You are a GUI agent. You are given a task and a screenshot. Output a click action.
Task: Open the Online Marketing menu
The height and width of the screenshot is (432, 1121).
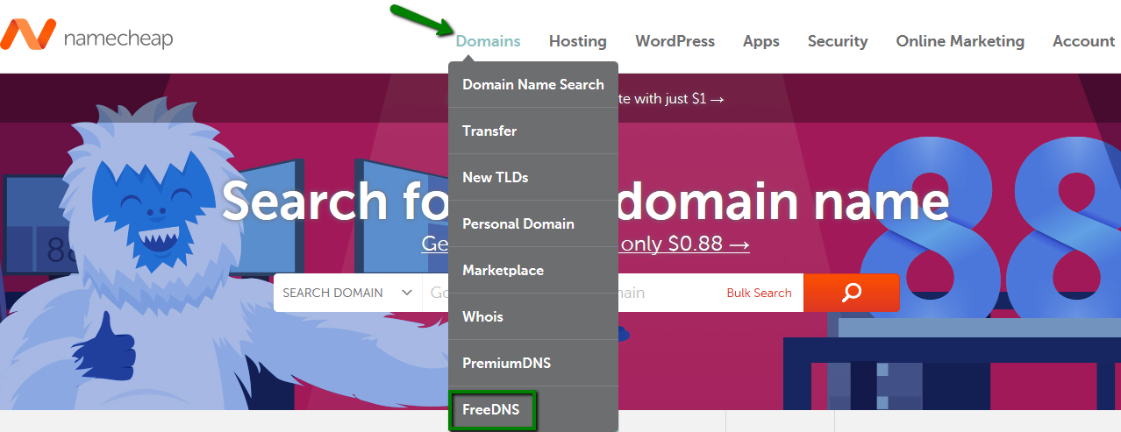coord(960,41)
